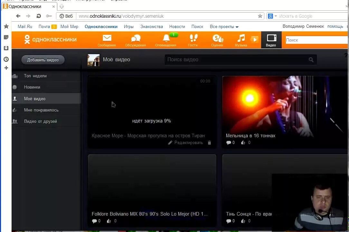349x232 pixels.
Task: Select Мне понравилось in video sidebar
Action: 46,110
